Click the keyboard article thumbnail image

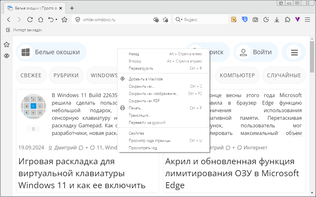[33, 106]
